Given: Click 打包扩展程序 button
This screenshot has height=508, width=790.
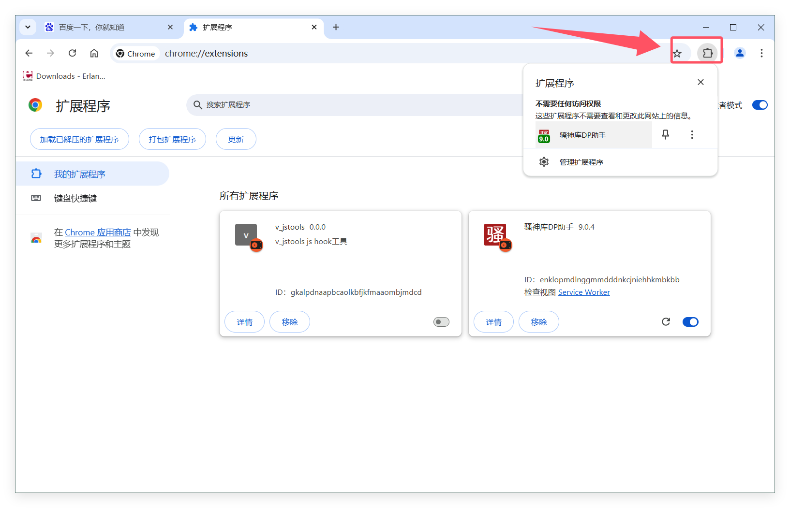Looking at the screenshot, I should [x=172, y=139].
